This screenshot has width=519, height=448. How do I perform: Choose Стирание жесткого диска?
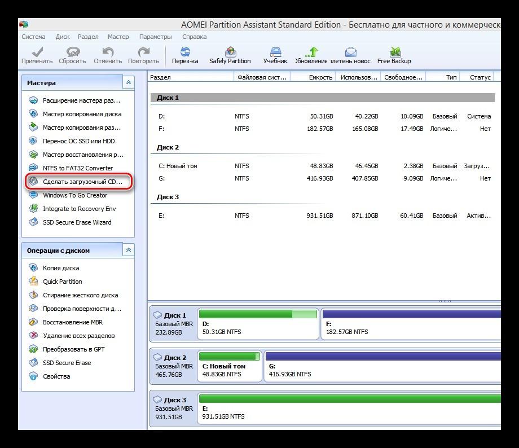point(73,295)
